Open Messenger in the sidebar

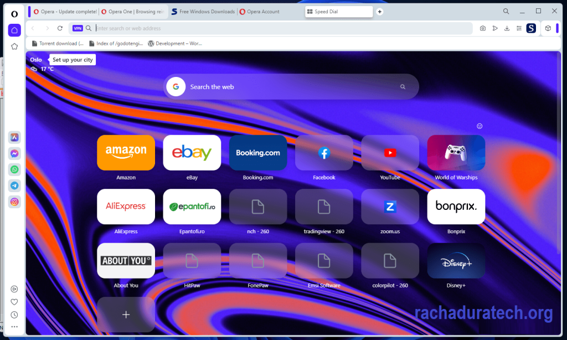(14, 153)
